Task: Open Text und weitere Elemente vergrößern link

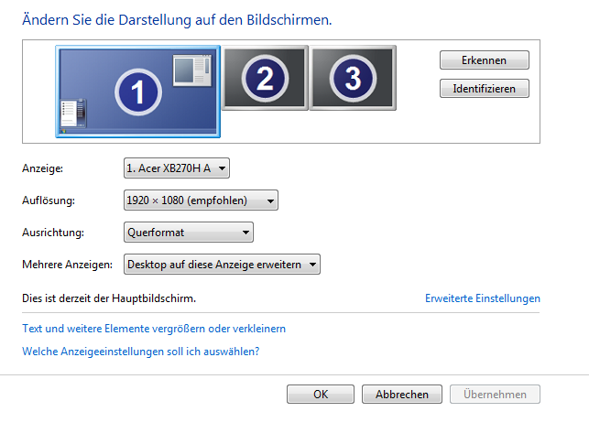Action: (154, 329)
